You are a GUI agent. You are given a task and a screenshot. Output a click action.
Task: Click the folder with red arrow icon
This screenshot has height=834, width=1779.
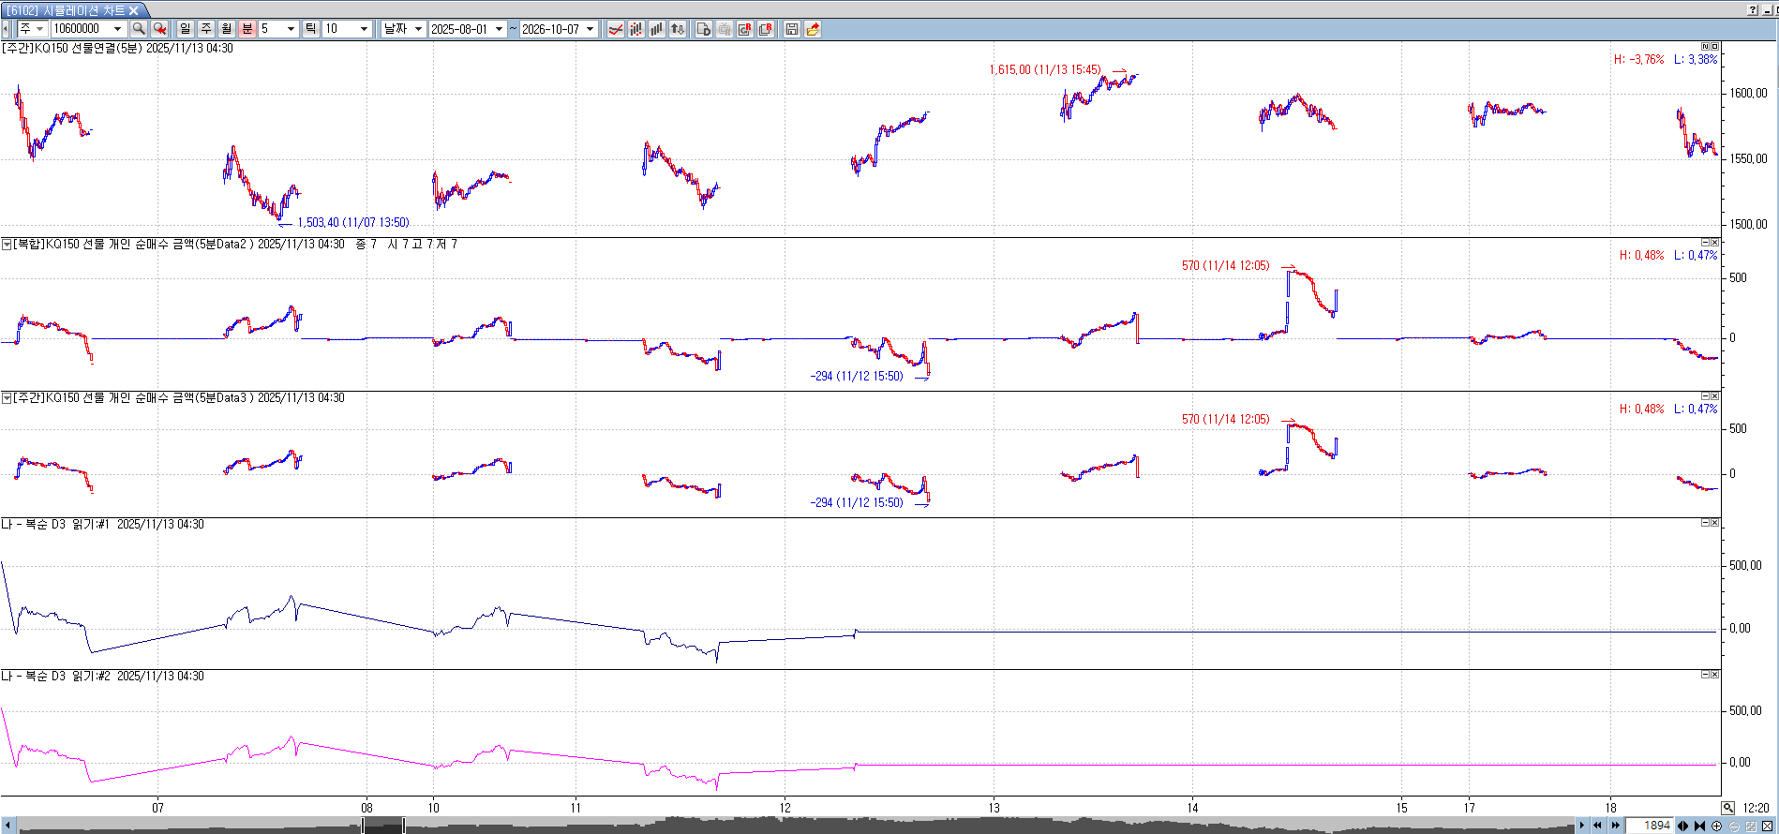(x=813, y=29)
